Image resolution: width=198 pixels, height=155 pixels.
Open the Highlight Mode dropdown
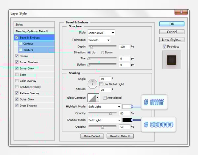(x=104, y=107)
